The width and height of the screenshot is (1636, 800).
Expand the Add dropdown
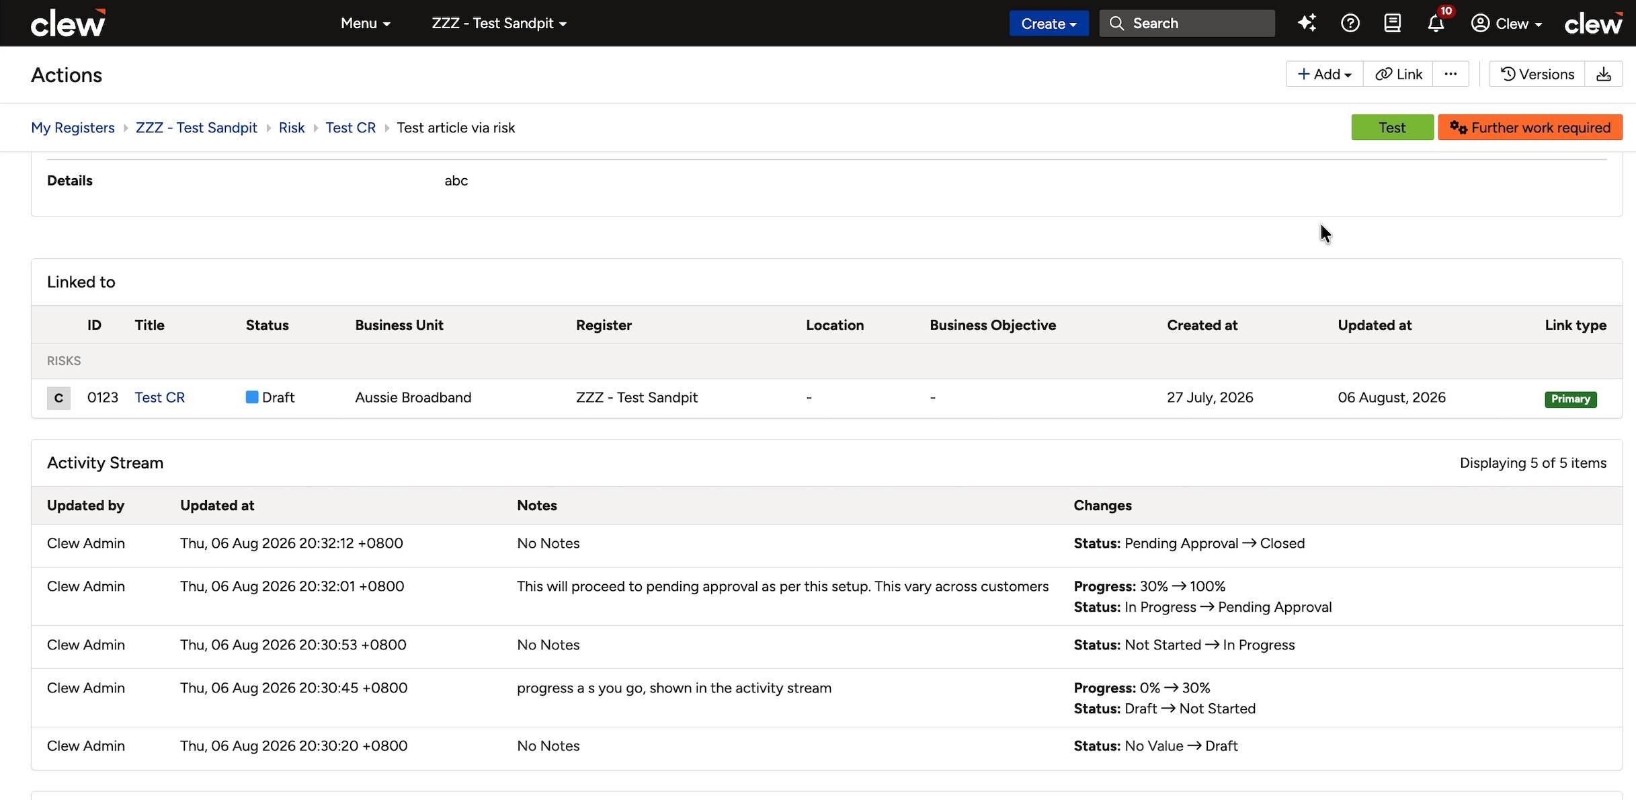1324,74
